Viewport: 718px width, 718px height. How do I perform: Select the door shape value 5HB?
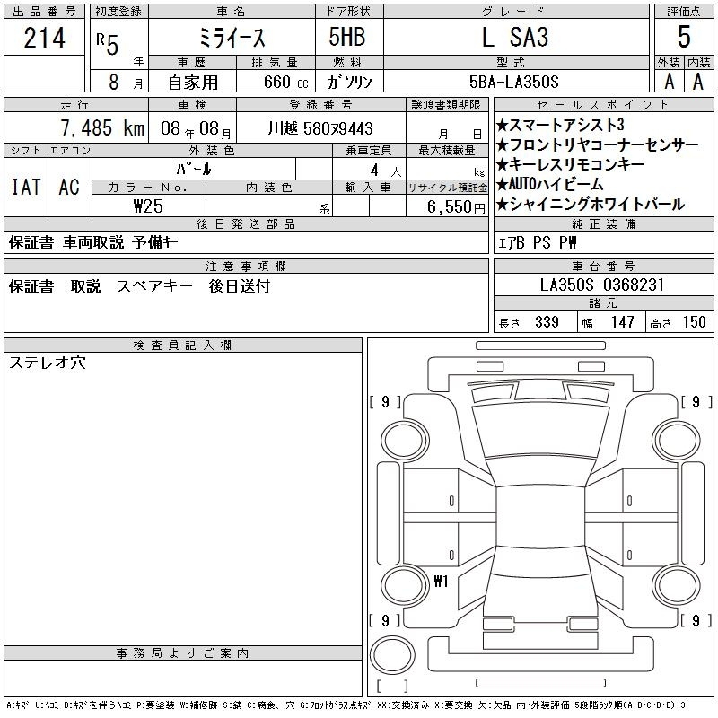pos(347,37)
